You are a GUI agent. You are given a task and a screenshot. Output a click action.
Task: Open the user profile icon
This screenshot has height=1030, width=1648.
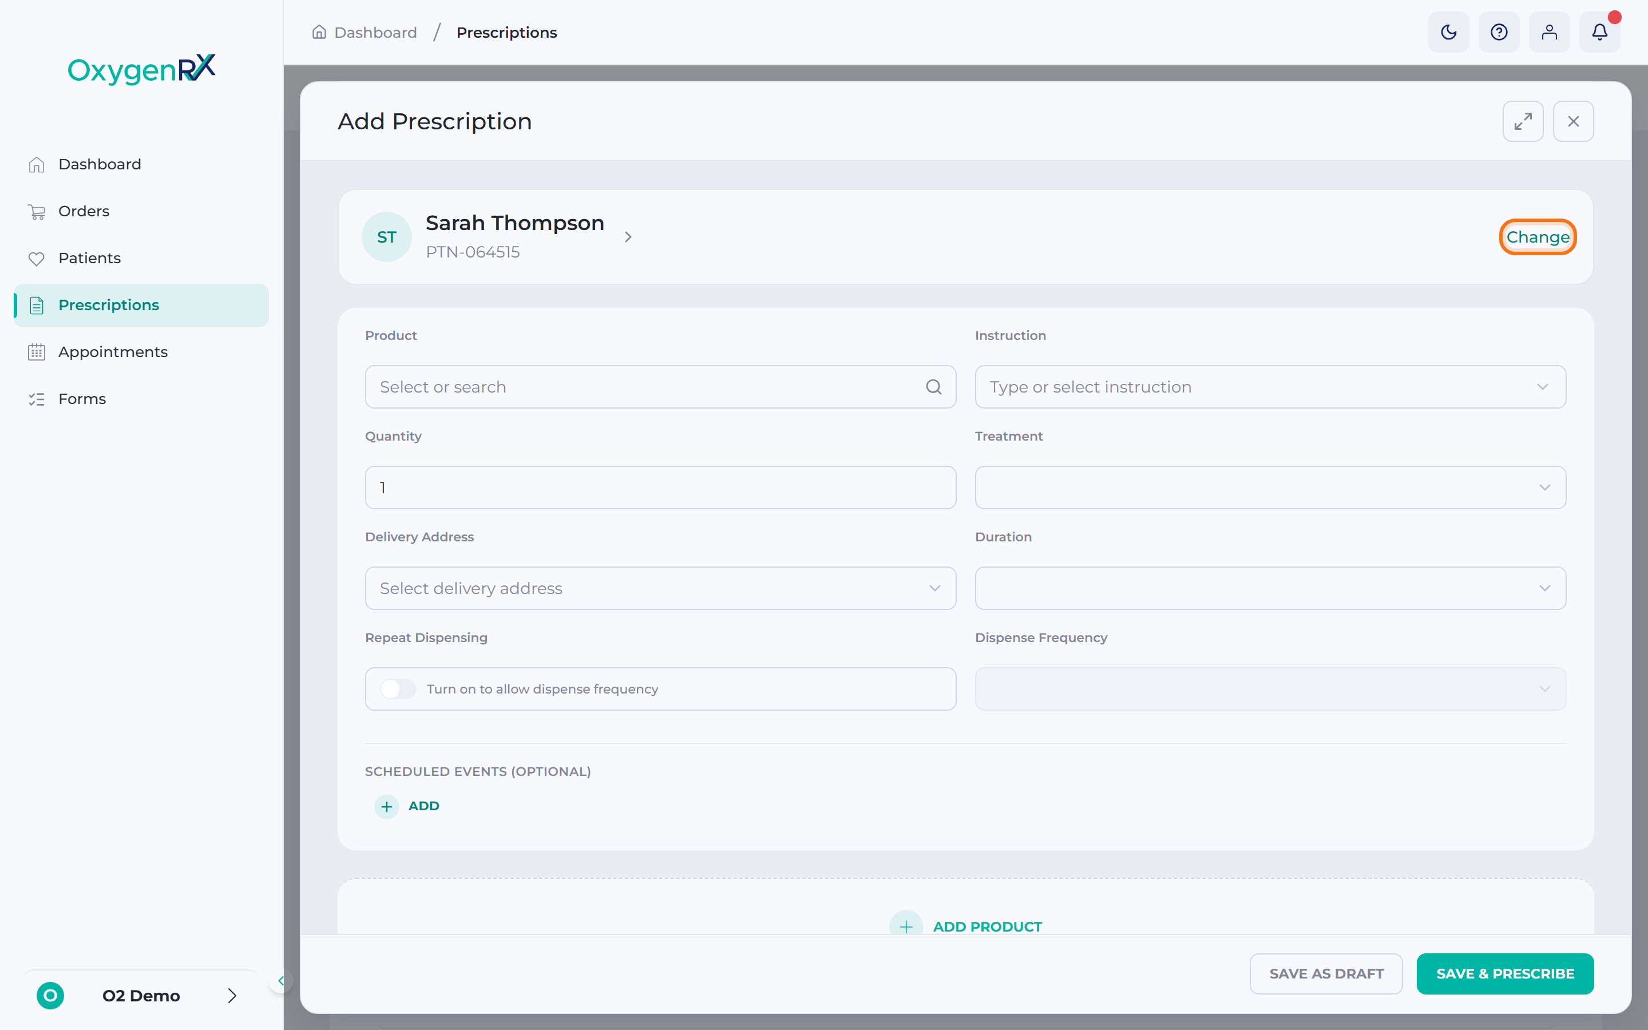coord(1549,32)
